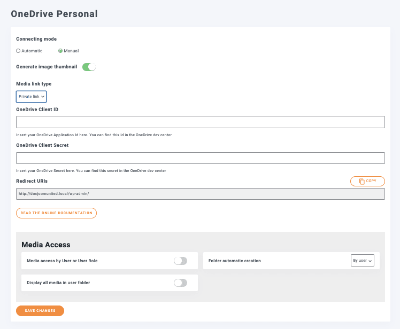Select the Automatic connecting mode
This screenshot has height=329, width=400.
[x=18, y=51]
